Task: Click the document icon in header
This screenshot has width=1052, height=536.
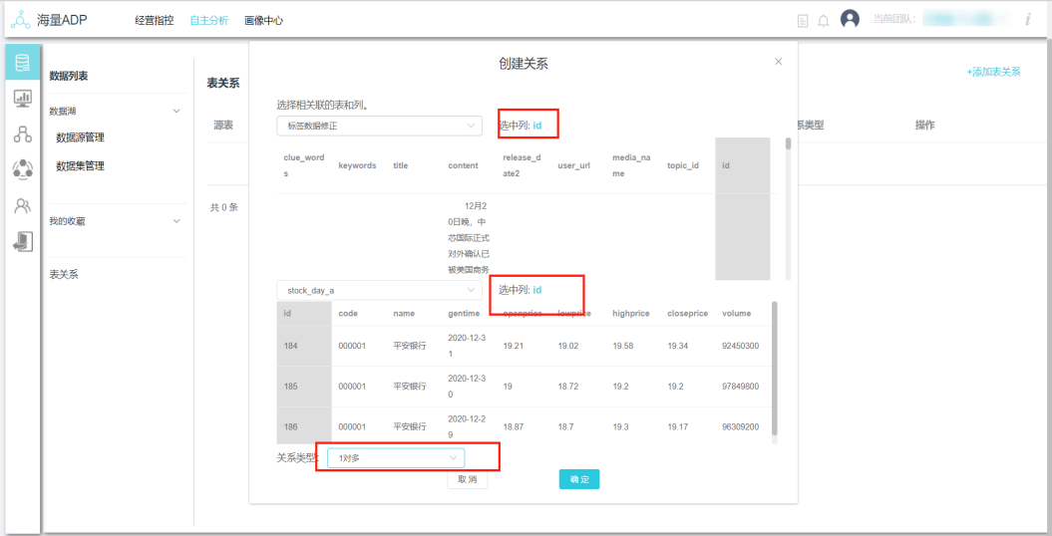Action: [803, 20]
